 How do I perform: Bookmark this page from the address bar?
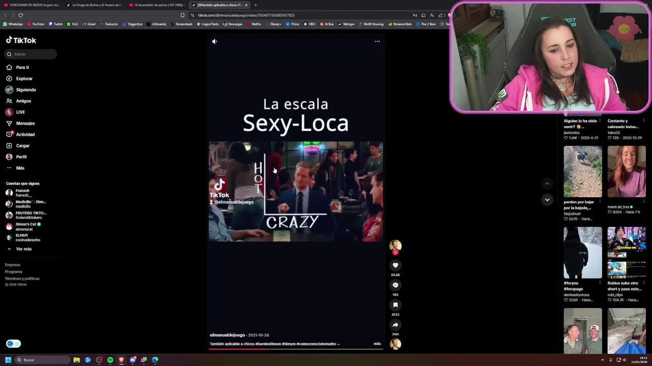click(x=182, y=15)
